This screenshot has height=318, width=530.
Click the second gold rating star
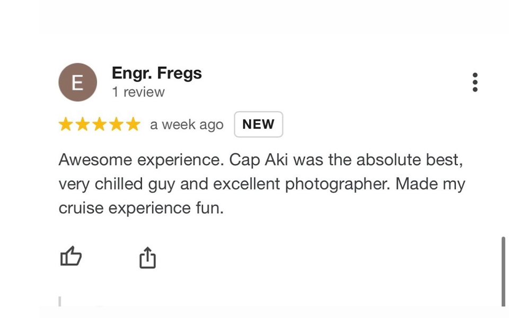tap(83, 125)
